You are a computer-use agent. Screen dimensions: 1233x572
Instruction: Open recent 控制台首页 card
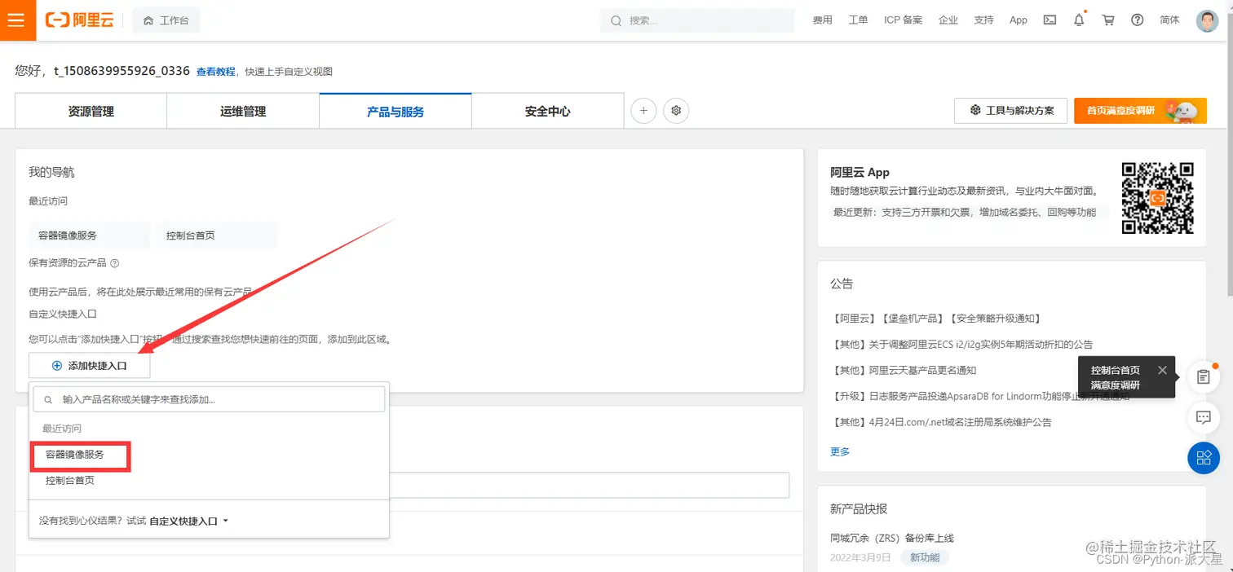217,235
